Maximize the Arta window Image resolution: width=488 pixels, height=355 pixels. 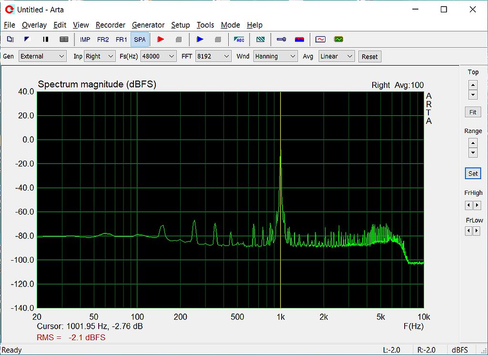coord(444,10)
